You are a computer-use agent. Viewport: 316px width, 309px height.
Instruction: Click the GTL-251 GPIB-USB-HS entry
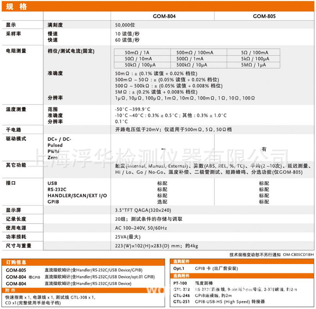(219, 301)
